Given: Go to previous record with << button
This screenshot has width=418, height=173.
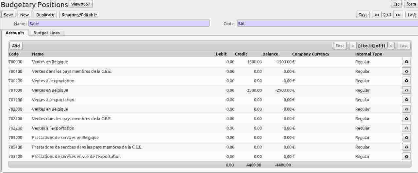Looking at the screenshot, I should tap(376, 15).
